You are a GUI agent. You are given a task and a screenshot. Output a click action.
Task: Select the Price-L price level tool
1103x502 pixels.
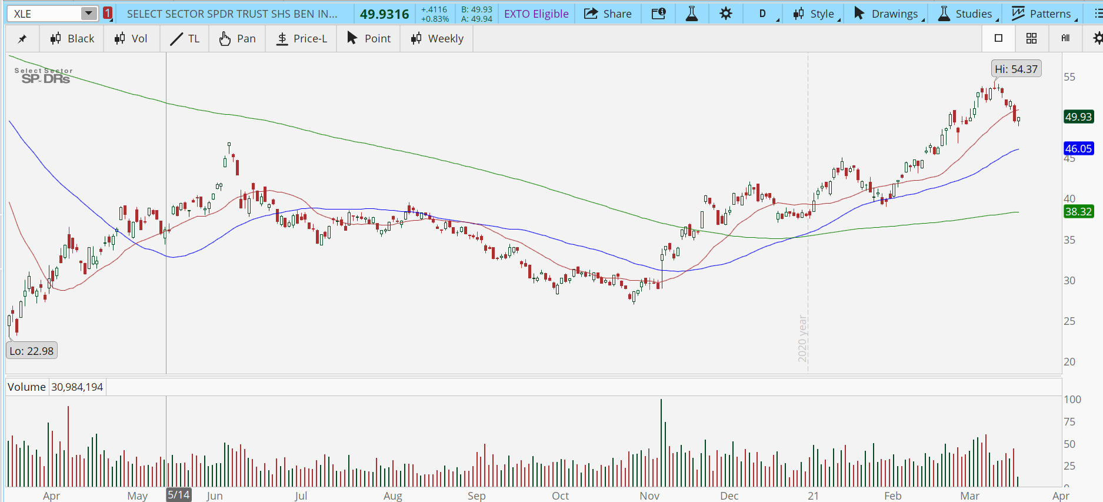coord(301,39)
